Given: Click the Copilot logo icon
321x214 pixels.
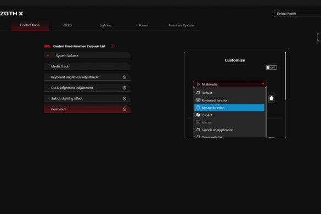Looking at the screenshot, I should click(198, 115).
